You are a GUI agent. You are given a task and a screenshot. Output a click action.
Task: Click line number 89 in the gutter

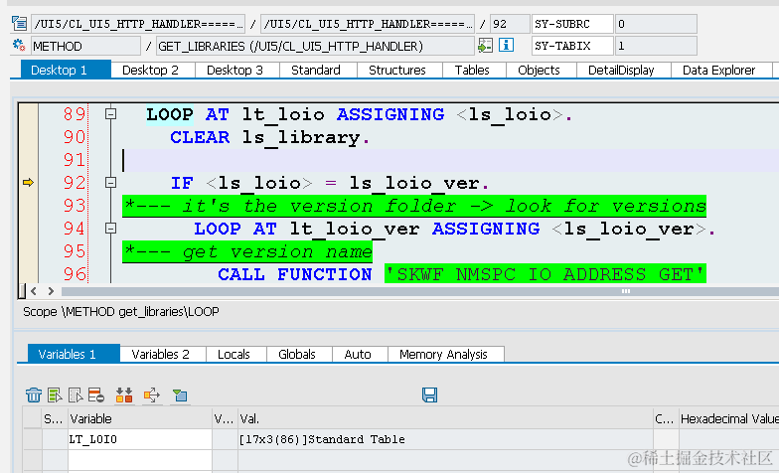[75, 114]
